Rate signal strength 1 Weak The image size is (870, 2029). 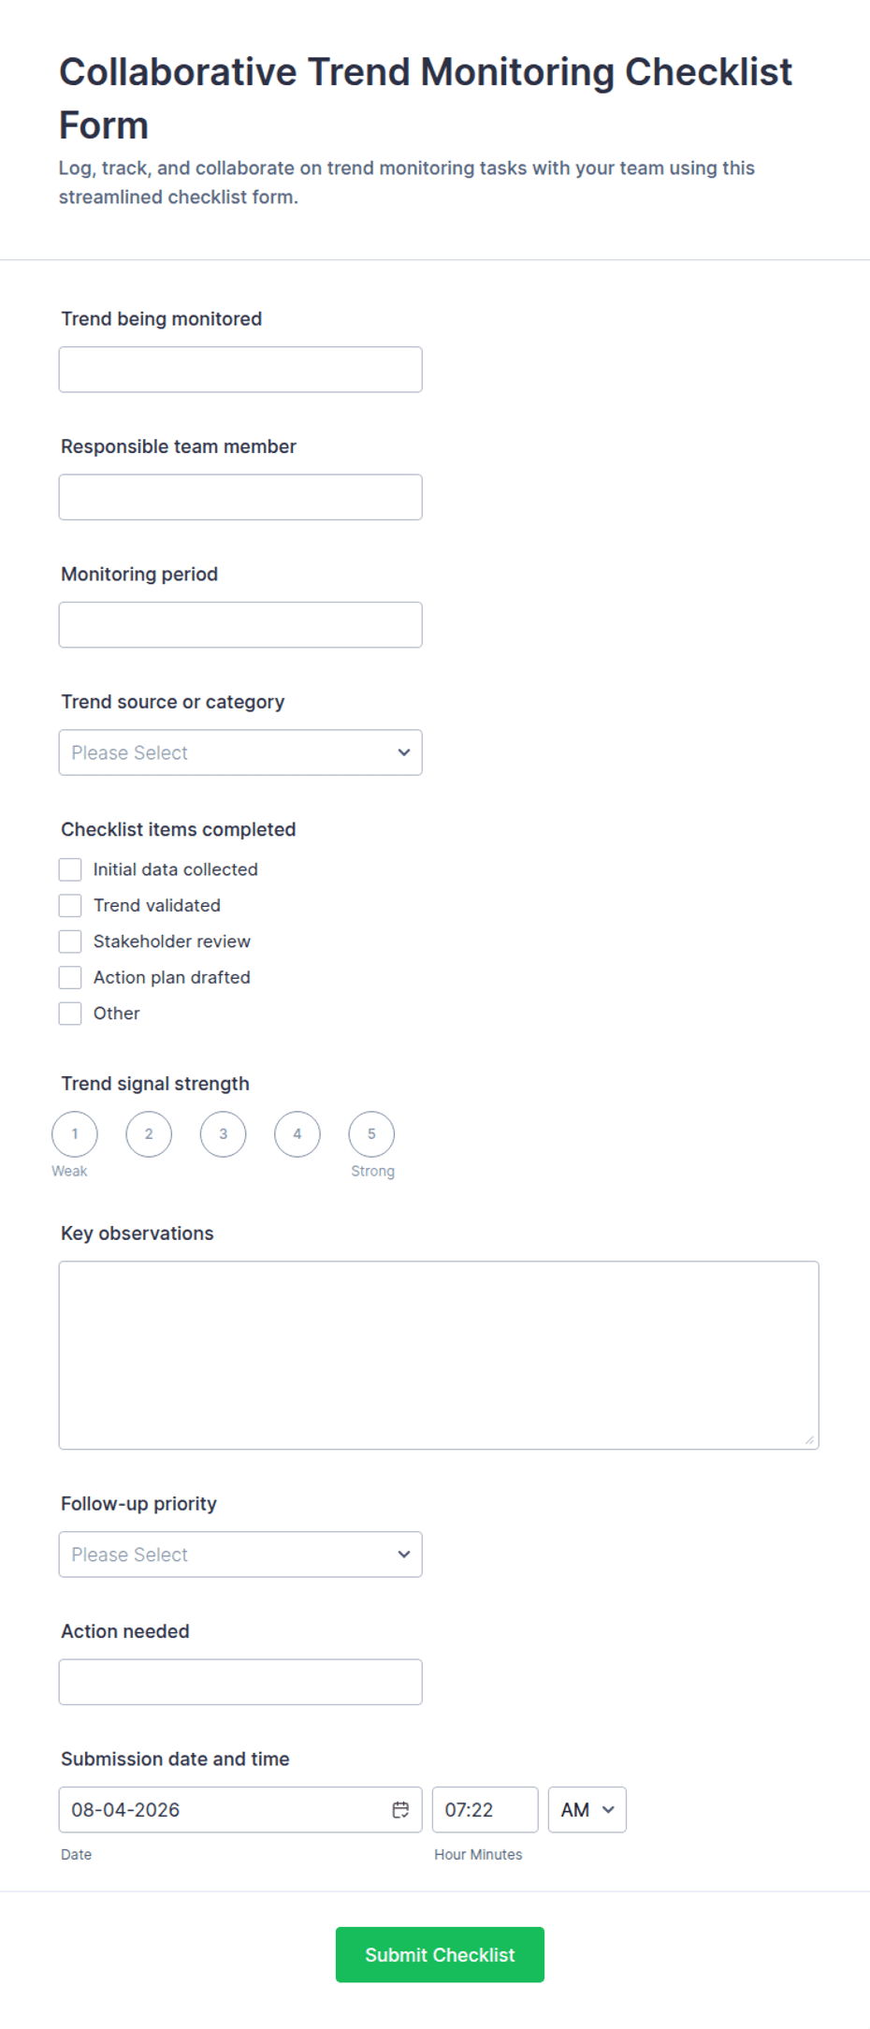(75, 1134)
